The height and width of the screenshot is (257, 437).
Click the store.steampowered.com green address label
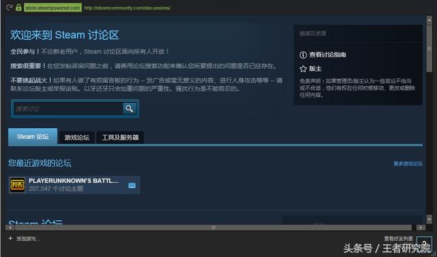point(53,7)
